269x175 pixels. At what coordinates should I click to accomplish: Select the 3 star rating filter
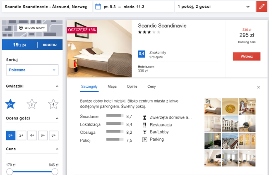32,104
